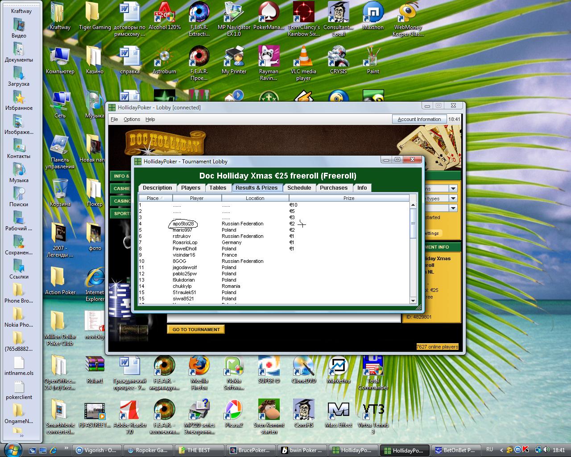Switch to the Schedule tab
Screen dimensions: 571x457
[299, 188]
